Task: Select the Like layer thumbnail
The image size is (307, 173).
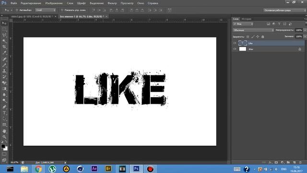Action: [x=242, y=43]
